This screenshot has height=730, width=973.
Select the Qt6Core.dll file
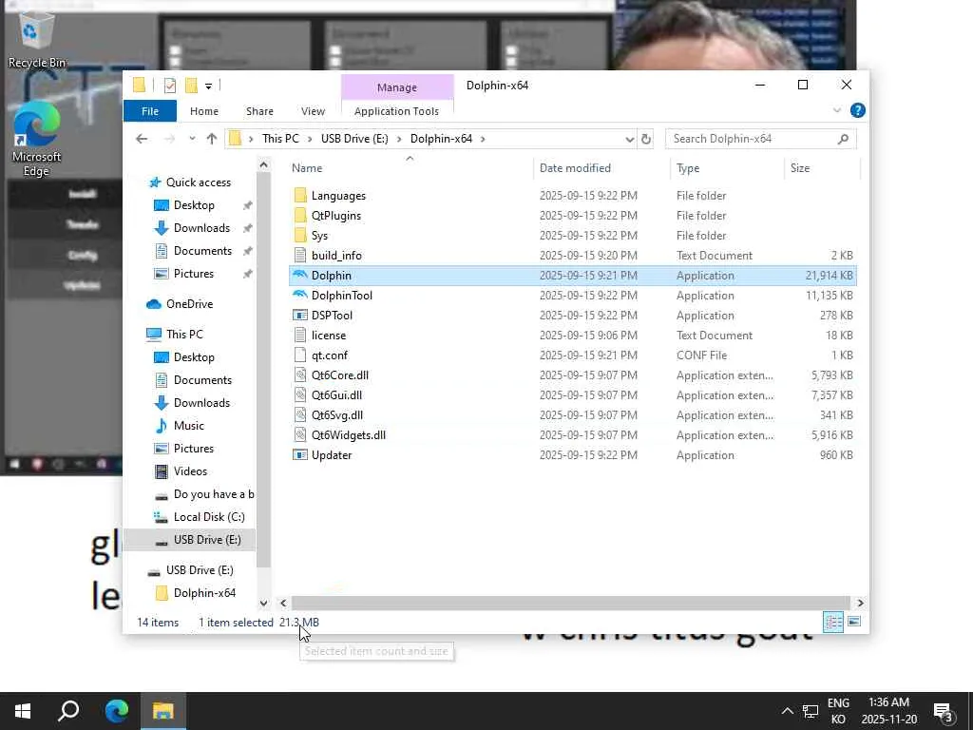(x=572, y=375)
